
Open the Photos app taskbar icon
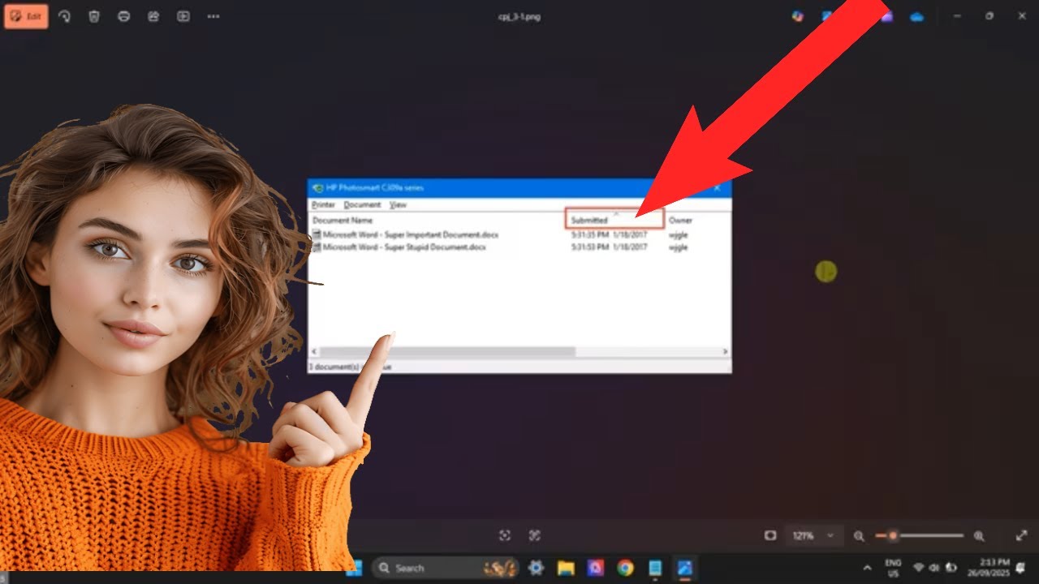pyautogui.click(x=684, y=568)
